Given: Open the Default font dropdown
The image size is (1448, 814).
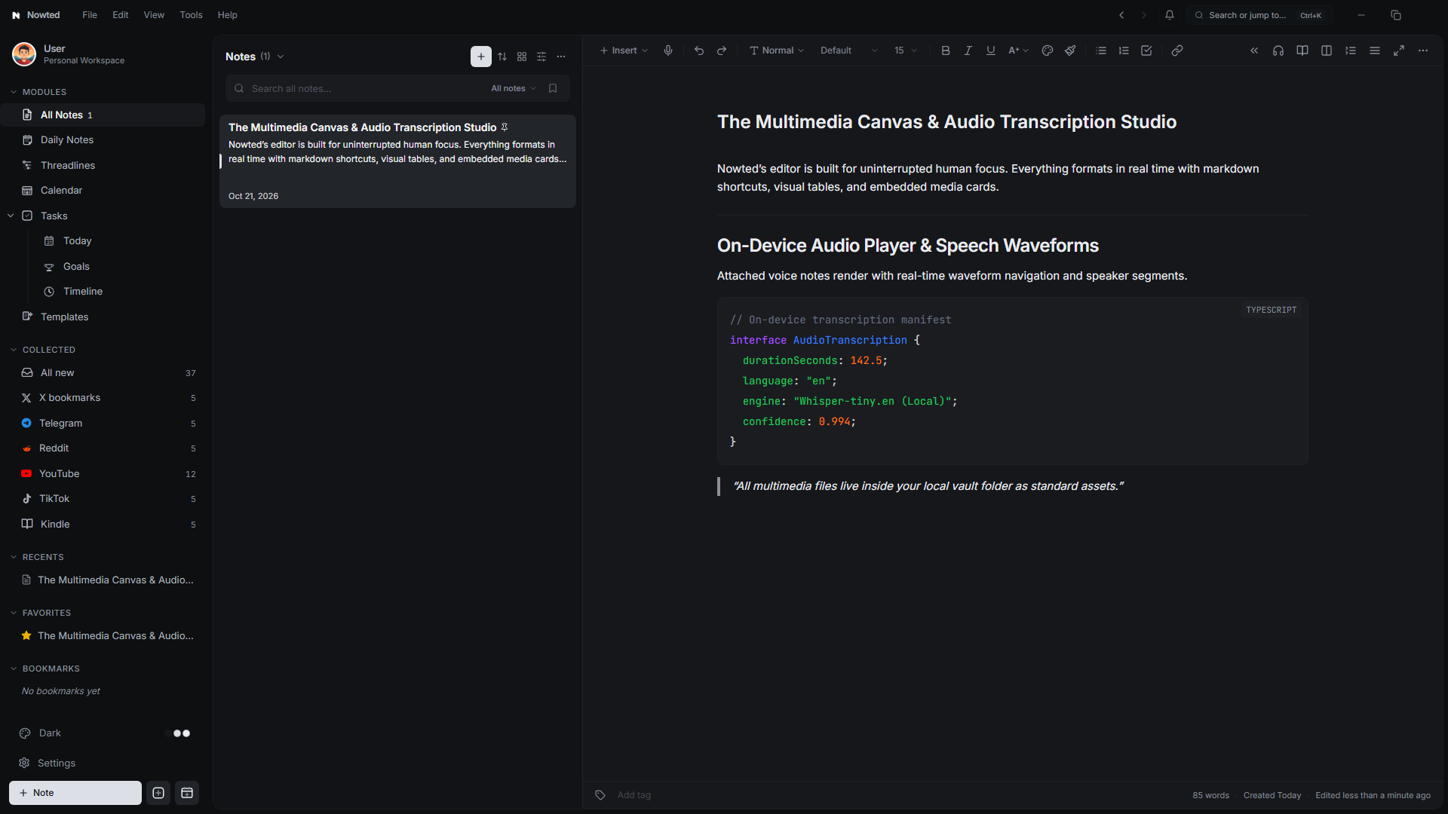Looking at the screenshot, I should [x=849, y=50].
